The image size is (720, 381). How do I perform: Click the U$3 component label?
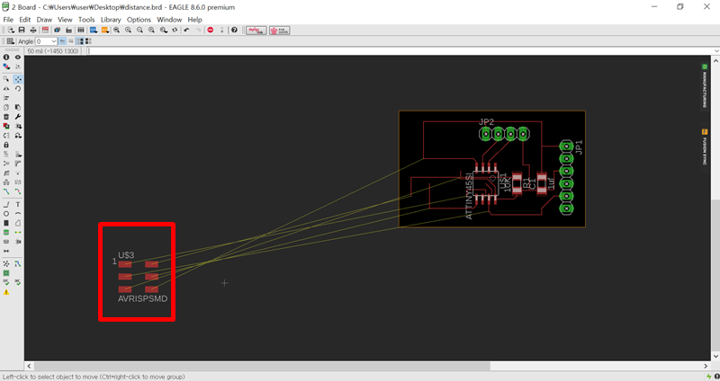(126, 255)
